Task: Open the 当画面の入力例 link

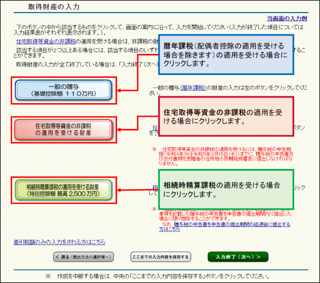Action: click(287, 19)
